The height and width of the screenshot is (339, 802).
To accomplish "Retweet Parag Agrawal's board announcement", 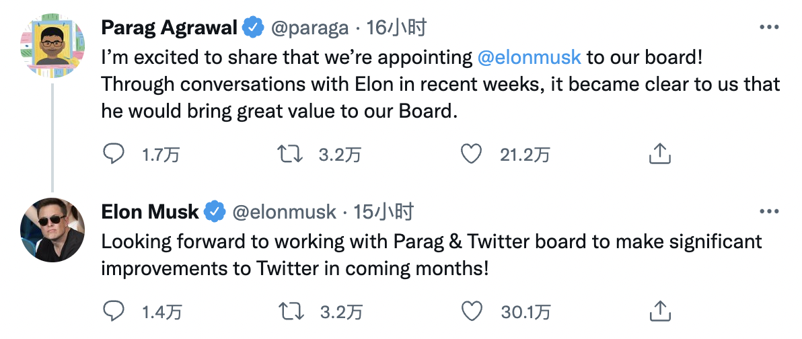I will (x=290, y=155).
